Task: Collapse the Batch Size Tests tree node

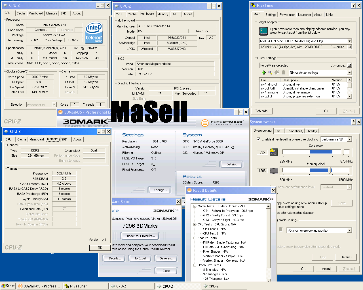Action: click(x=195, y=265)
